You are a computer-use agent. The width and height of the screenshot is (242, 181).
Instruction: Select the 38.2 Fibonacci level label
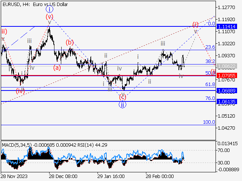coord(210,61)
